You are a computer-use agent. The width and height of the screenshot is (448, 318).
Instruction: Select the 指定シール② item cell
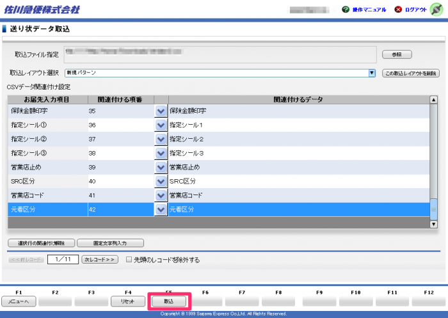[x=48, y=139]
